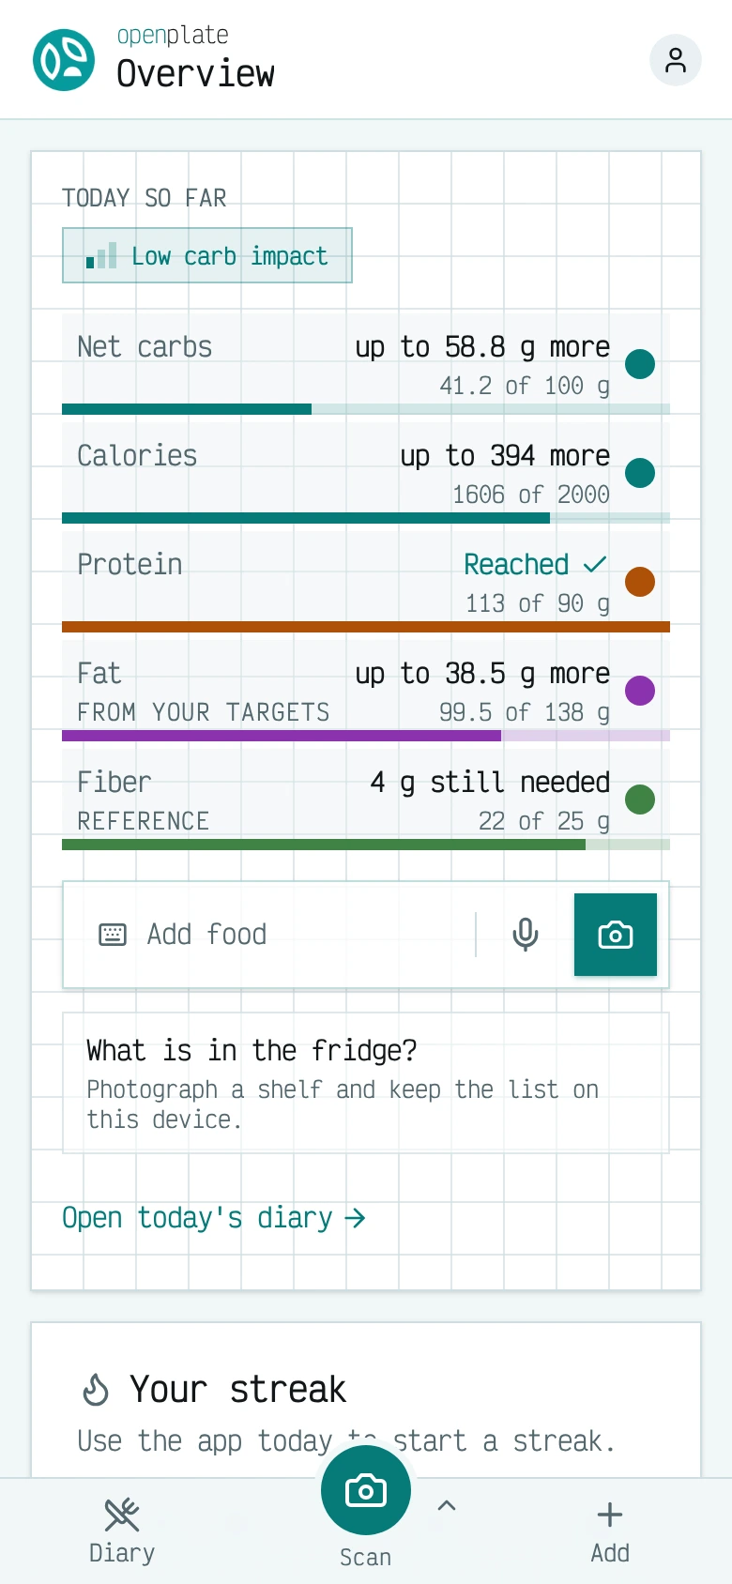The height and width of the screenshot is (1584, 732).
Task: Open the What is in the fridge card
Action: click(x=366, y=1083)
